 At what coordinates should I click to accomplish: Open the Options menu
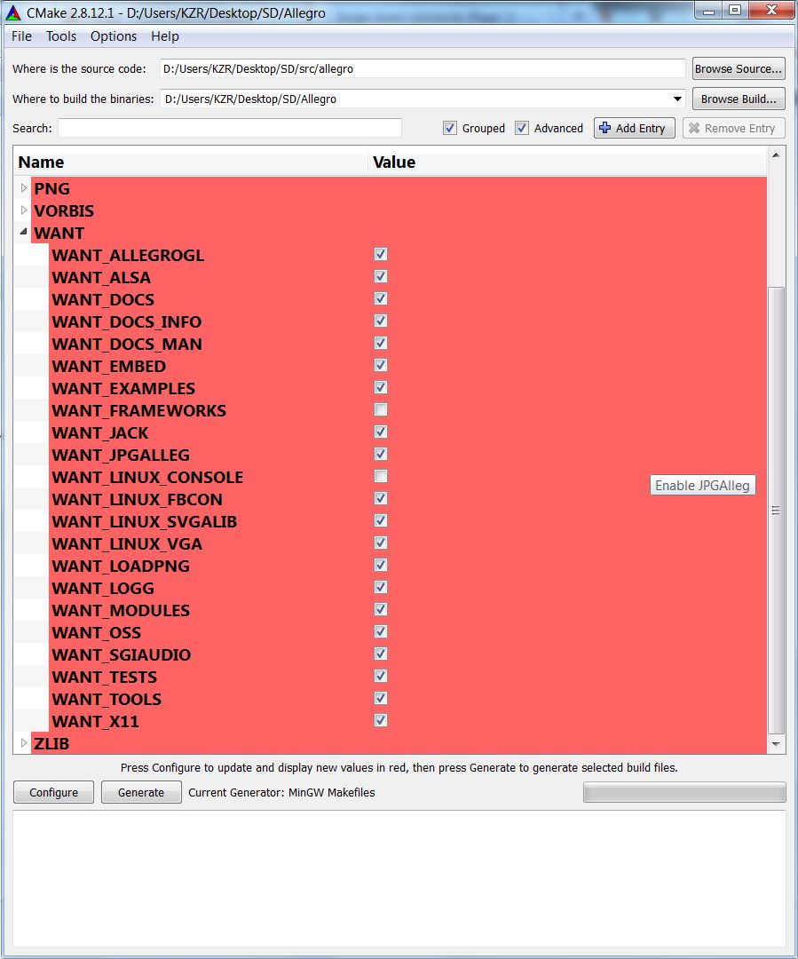(114, 36)
